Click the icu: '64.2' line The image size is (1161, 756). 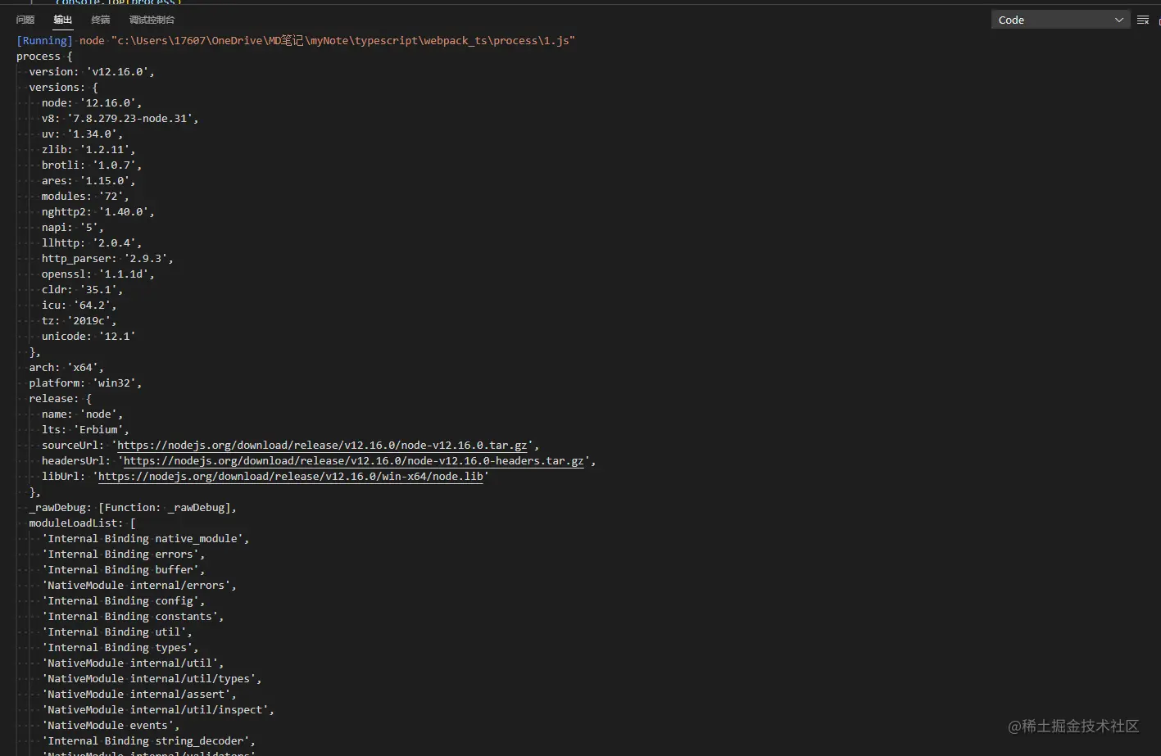click(79, 306)
